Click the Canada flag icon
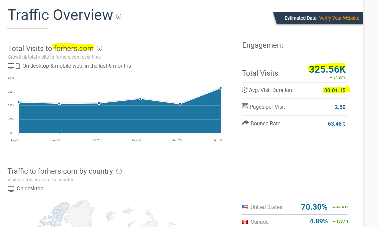This screenshot has height=227, width=379. 245,222
